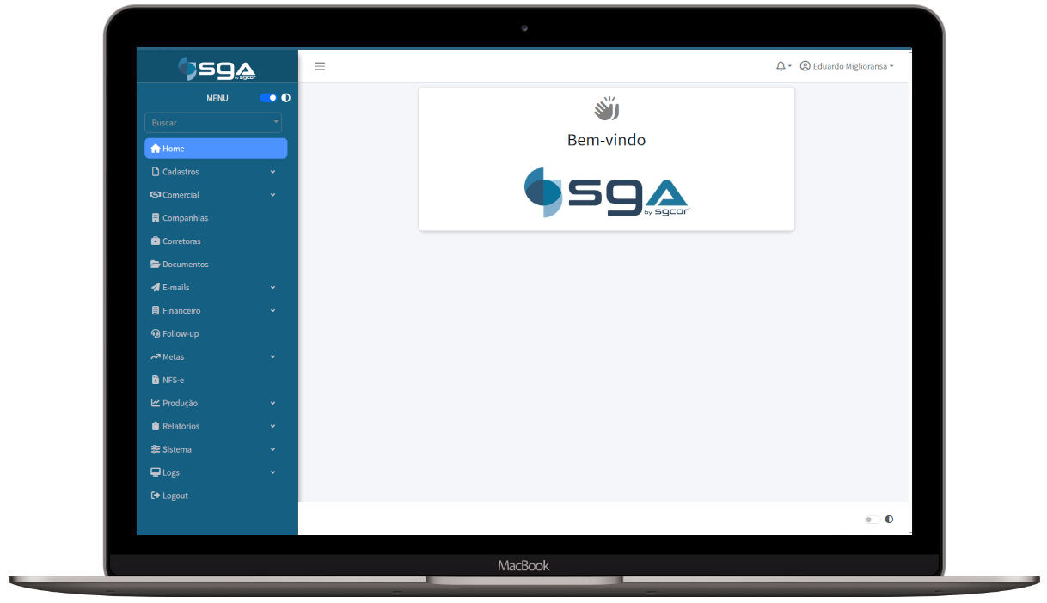Screen dimensions: 1047x603
Task: Click the SGA logo in sidebar header
Action: pos(217,69)
